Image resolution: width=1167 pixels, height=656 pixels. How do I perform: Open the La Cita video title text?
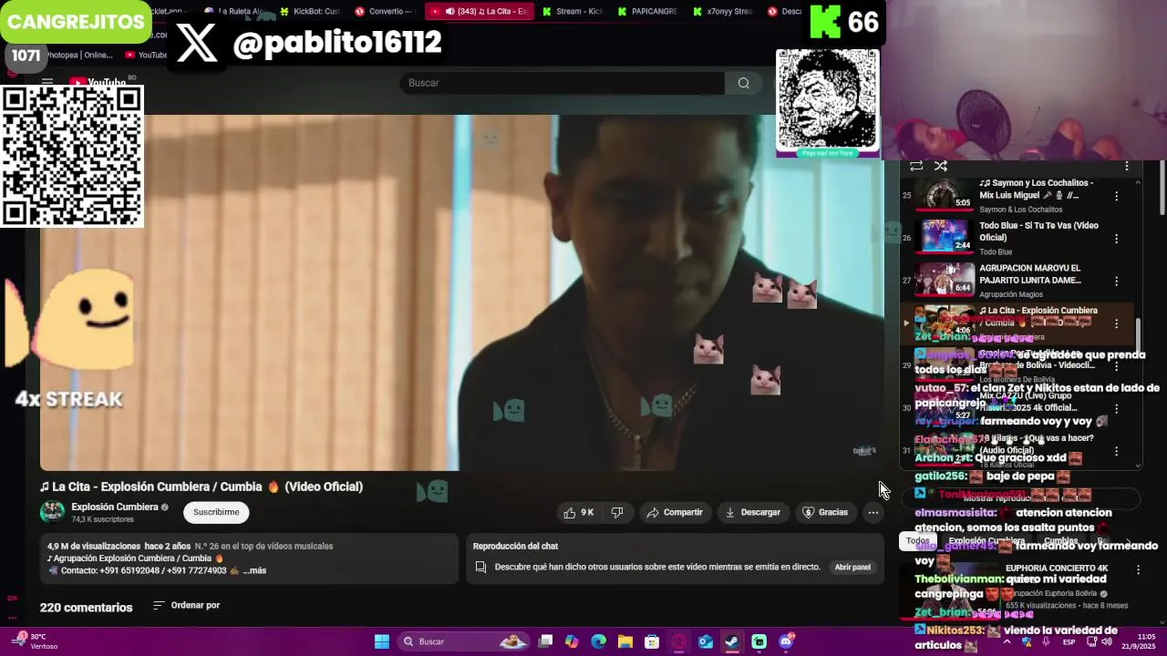pyautogui.click(x=201, y=487)
